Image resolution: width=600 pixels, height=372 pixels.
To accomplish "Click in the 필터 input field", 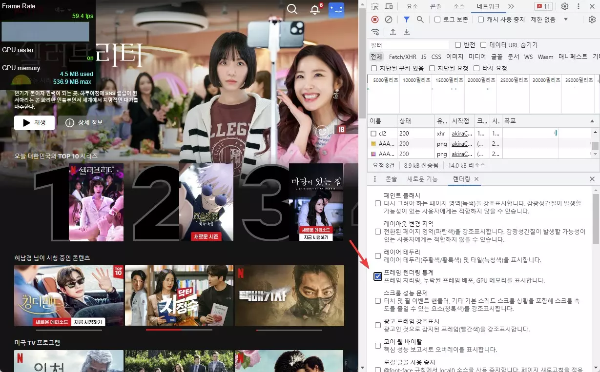I will pyautogui.click(x=409, y=45).
